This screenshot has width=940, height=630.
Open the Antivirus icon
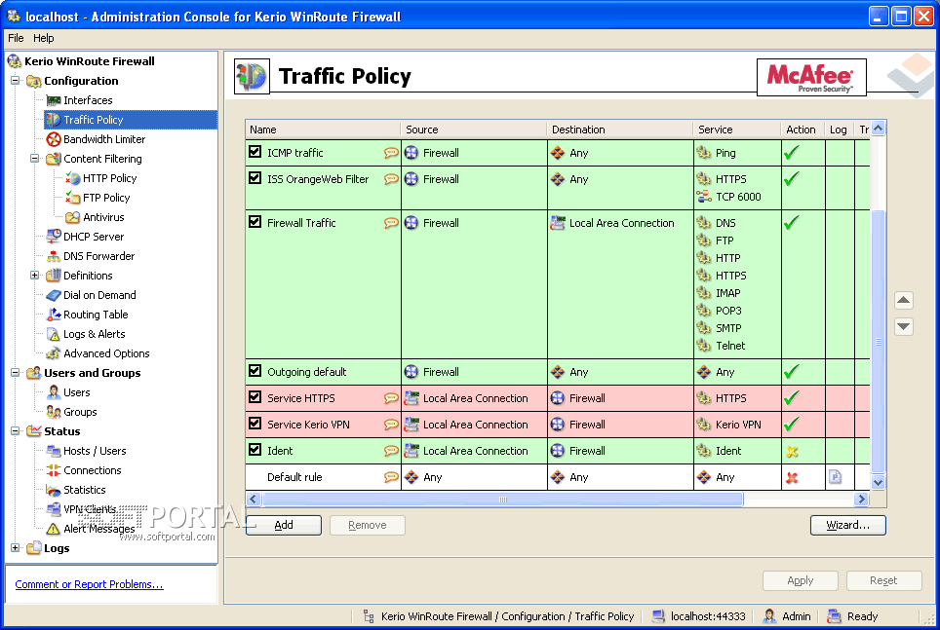point(72,217)
